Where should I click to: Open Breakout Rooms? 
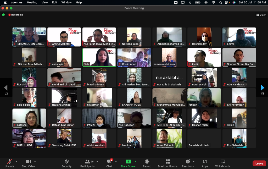pyautogui.click(x=167, y=162)
